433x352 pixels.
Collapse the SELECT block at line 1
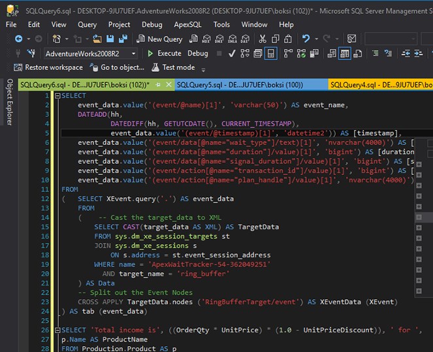tap(57, 96)
